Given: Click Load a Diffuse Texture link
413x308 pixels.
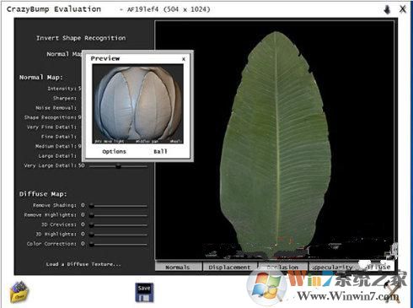Looking at the screenshot, I should pos(83,264).
